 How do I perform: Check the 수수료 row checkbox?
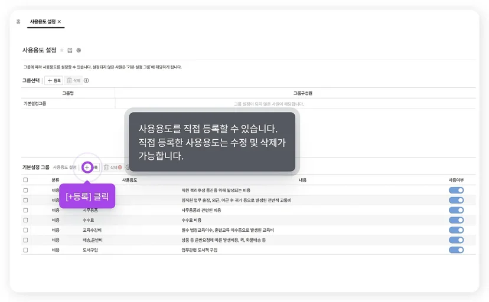[x=25, y=220]
